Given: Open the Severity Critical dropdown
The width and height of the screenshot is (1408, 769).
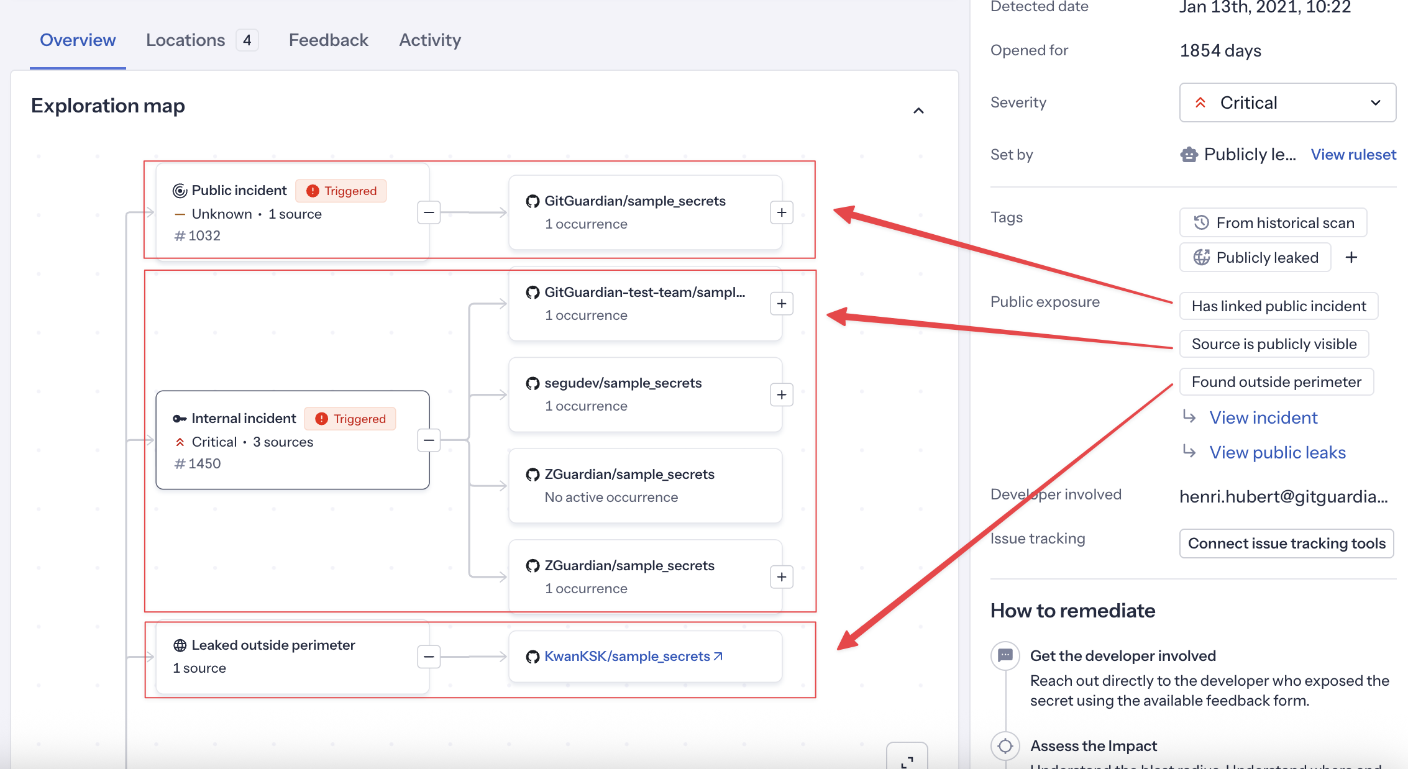Looking at the screenshot, I should pyautogui.click(x=1287, y=102).
